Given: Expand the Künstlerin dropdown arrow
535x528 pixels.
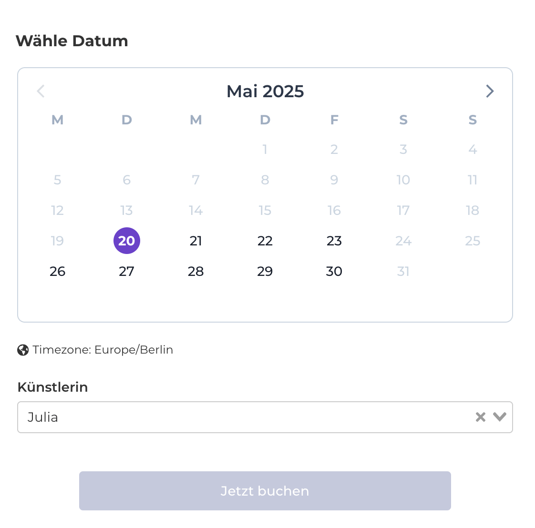Looking at the screenshot, I should [x=499, y=417].
